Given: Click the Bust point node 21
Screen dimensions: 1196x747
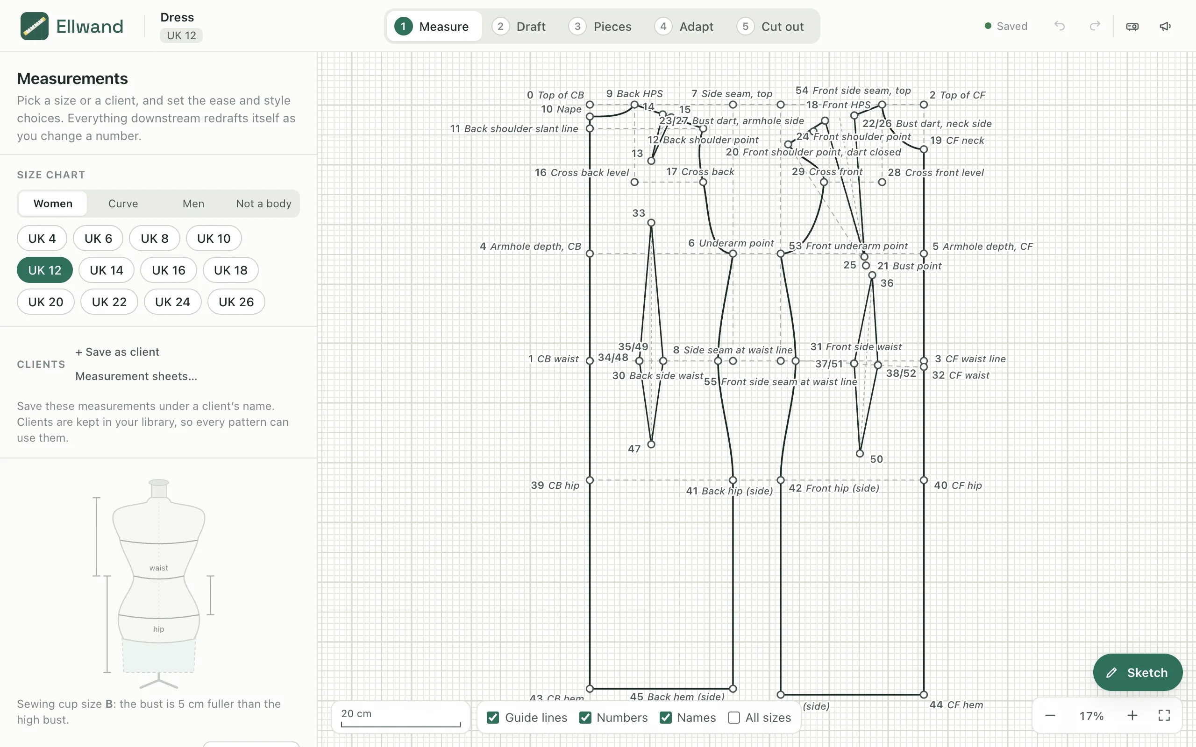Looking at the screenshot, I should tap(866, 266).
